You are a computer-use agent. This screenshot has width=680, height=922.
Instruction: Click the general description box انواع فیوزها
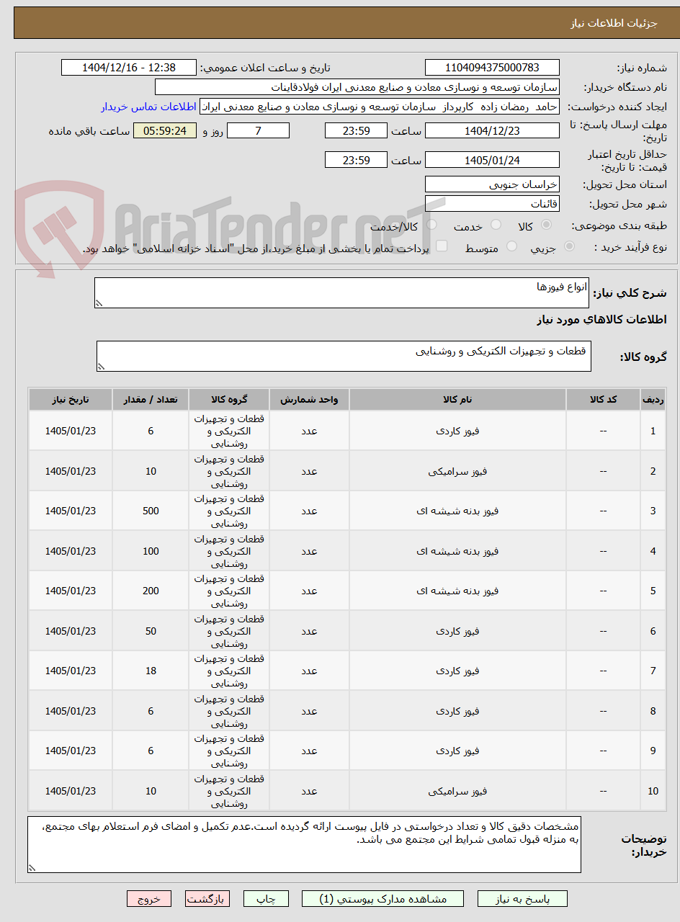tap(341, 293)
